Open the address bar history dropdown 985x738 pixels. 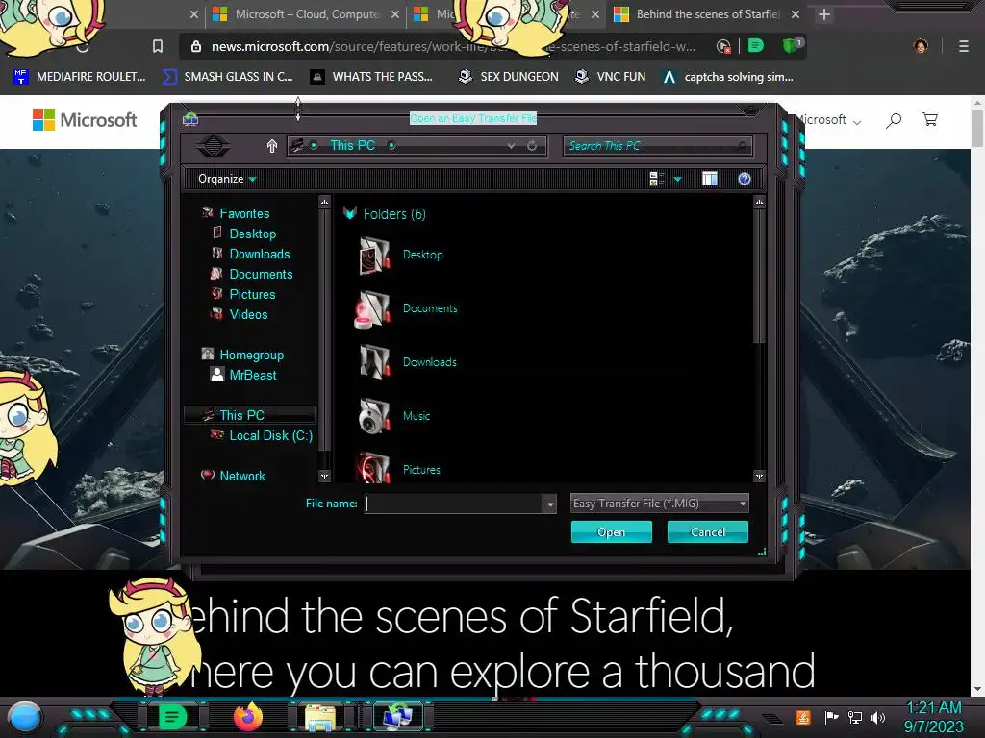pyautogui.click(x=512, y=146)
